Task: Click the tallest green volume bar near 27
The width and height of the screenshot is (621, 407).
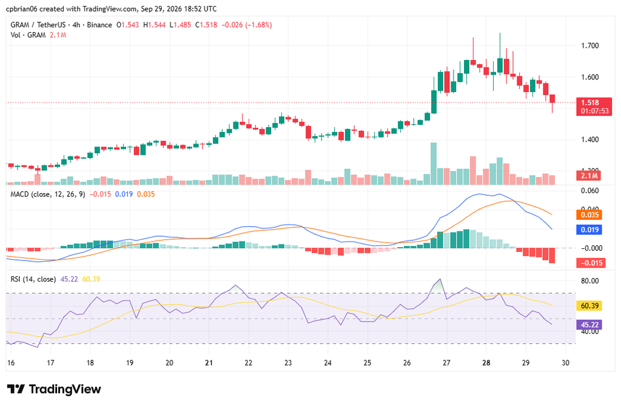Action: tap(434, 164)
